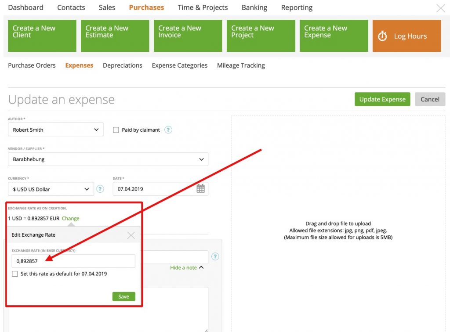The image size is (450, 332).
Task: Open the calendar icon on the date field
Action: pos(201,188)
